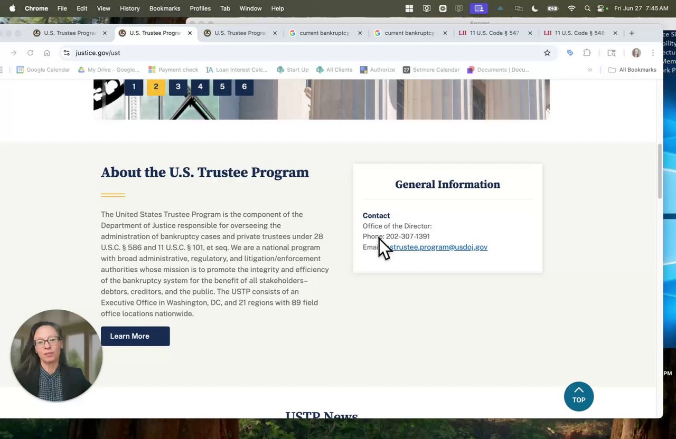This screenshot has width=676, height=439.
Task: Open the Bookmarks menu
Action: tap(165, 8)
